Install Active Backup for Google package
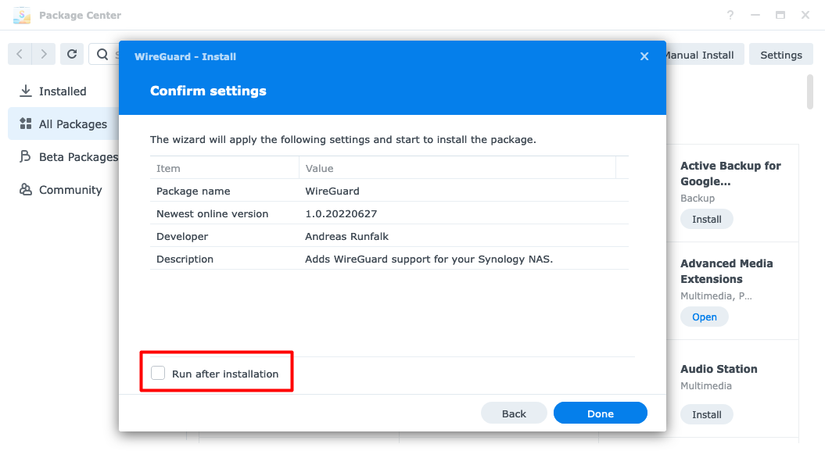 706,219
